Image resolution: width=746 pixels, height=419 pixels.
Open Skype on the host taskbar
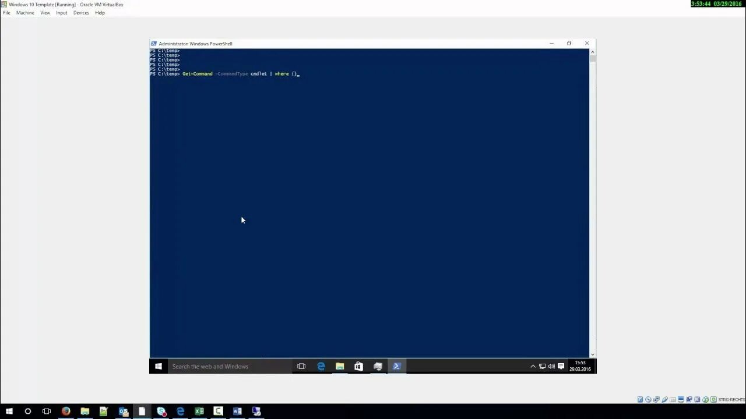[x=161, y=411]
